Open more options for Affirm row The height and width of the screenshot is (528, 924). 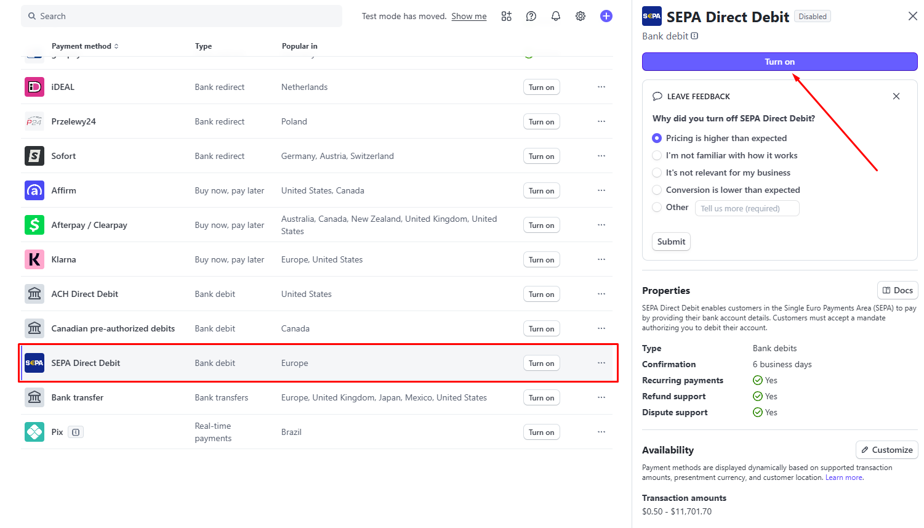(601, 190)
